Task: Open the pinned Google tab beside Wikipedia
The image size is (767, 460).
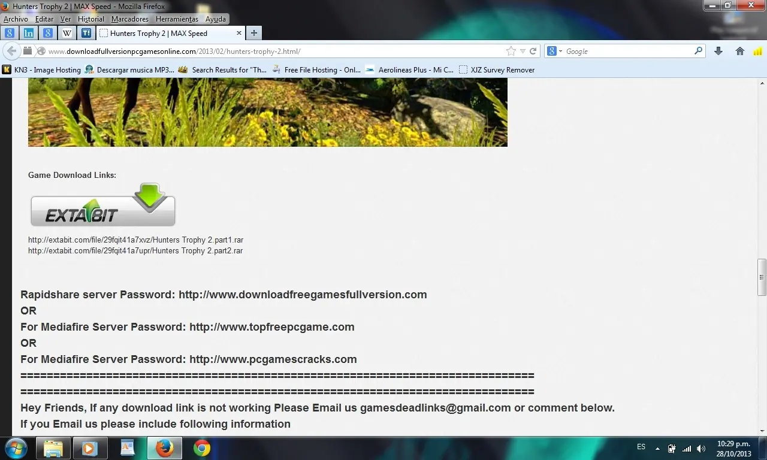Action: click(48, 33)
